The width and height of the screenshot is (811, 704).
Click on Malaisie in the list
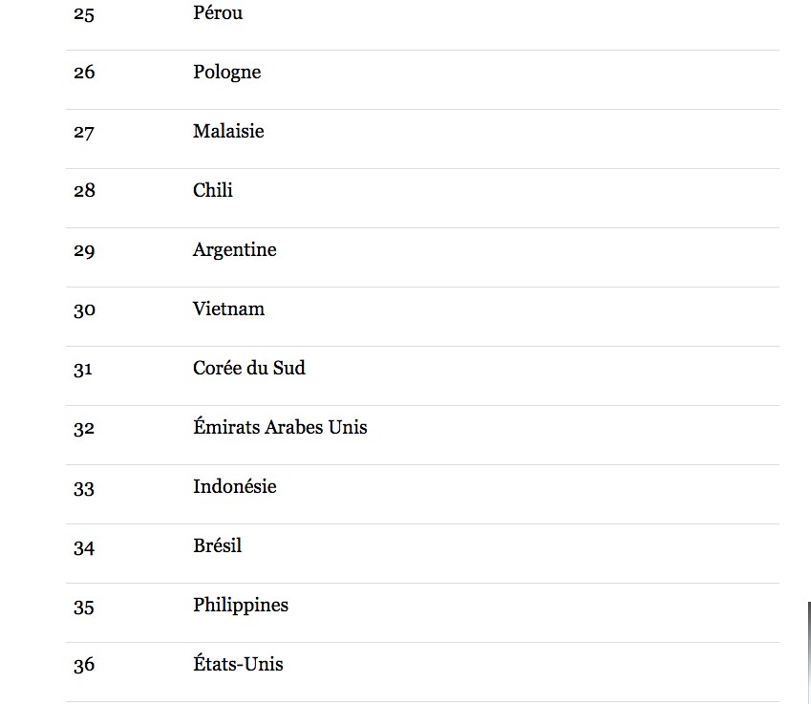[228, 131]
